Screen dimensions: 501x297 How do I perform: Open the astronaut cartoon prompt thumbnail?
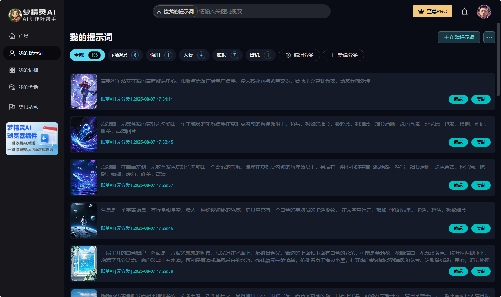click(x=84, y=221)
